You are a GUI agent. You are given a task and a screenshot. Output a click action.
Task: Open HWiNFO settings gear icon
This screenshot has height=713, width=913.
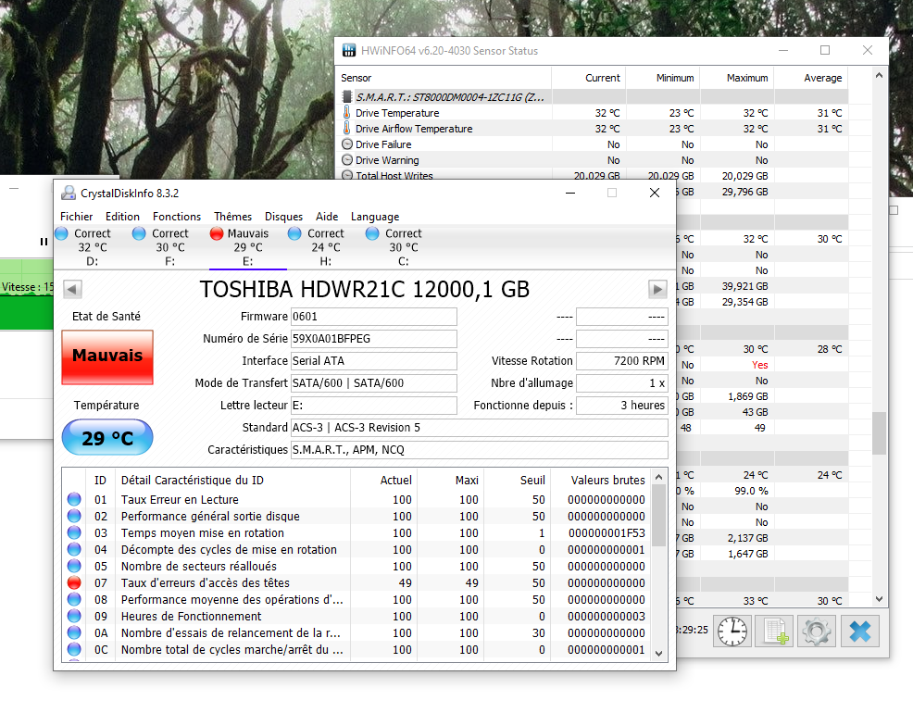pyautogui.click(x=817, y=631)
